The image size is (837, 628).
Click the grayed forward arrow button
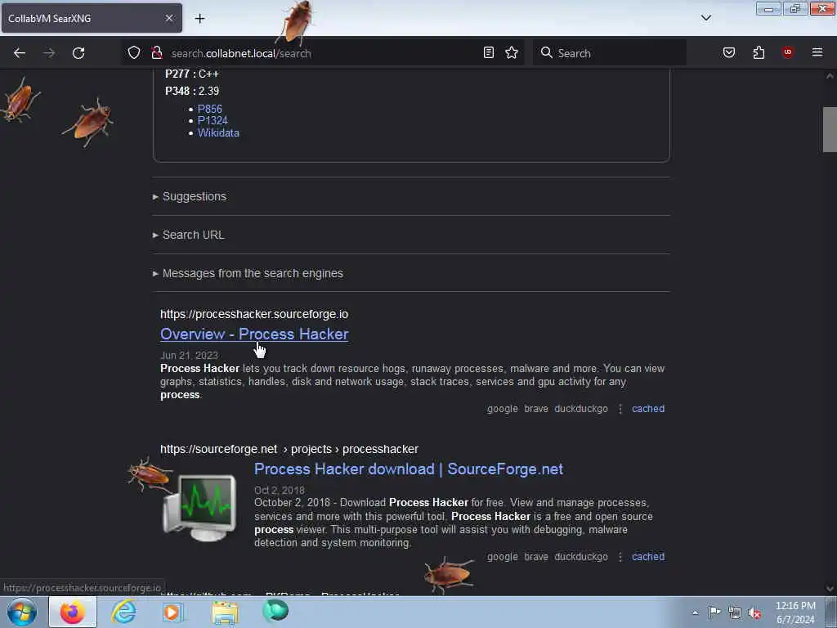tap(49, 53)
